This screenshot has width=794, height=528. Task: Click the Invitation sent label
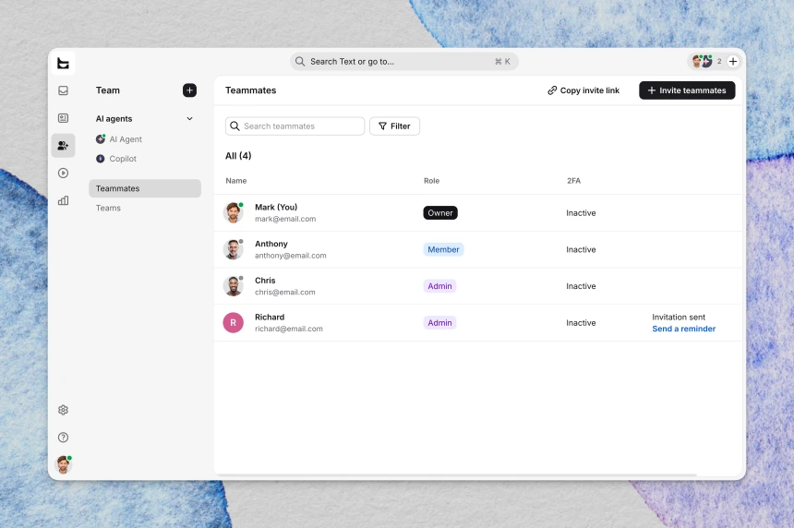679,317
